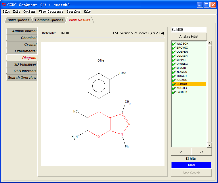Switch to the Build Queries tab

tap(18, 20)
